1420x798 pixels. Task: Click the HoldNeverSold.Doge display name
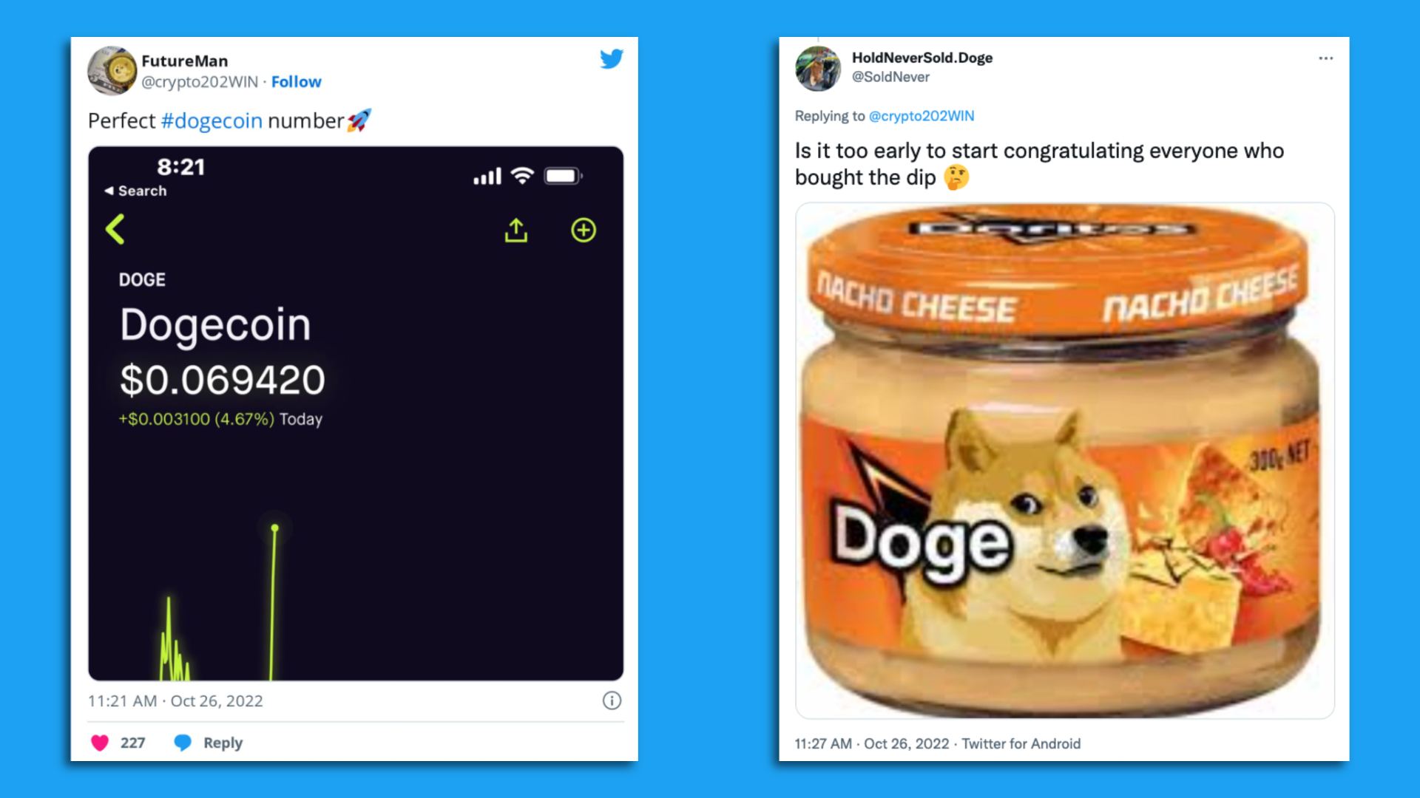922,58
